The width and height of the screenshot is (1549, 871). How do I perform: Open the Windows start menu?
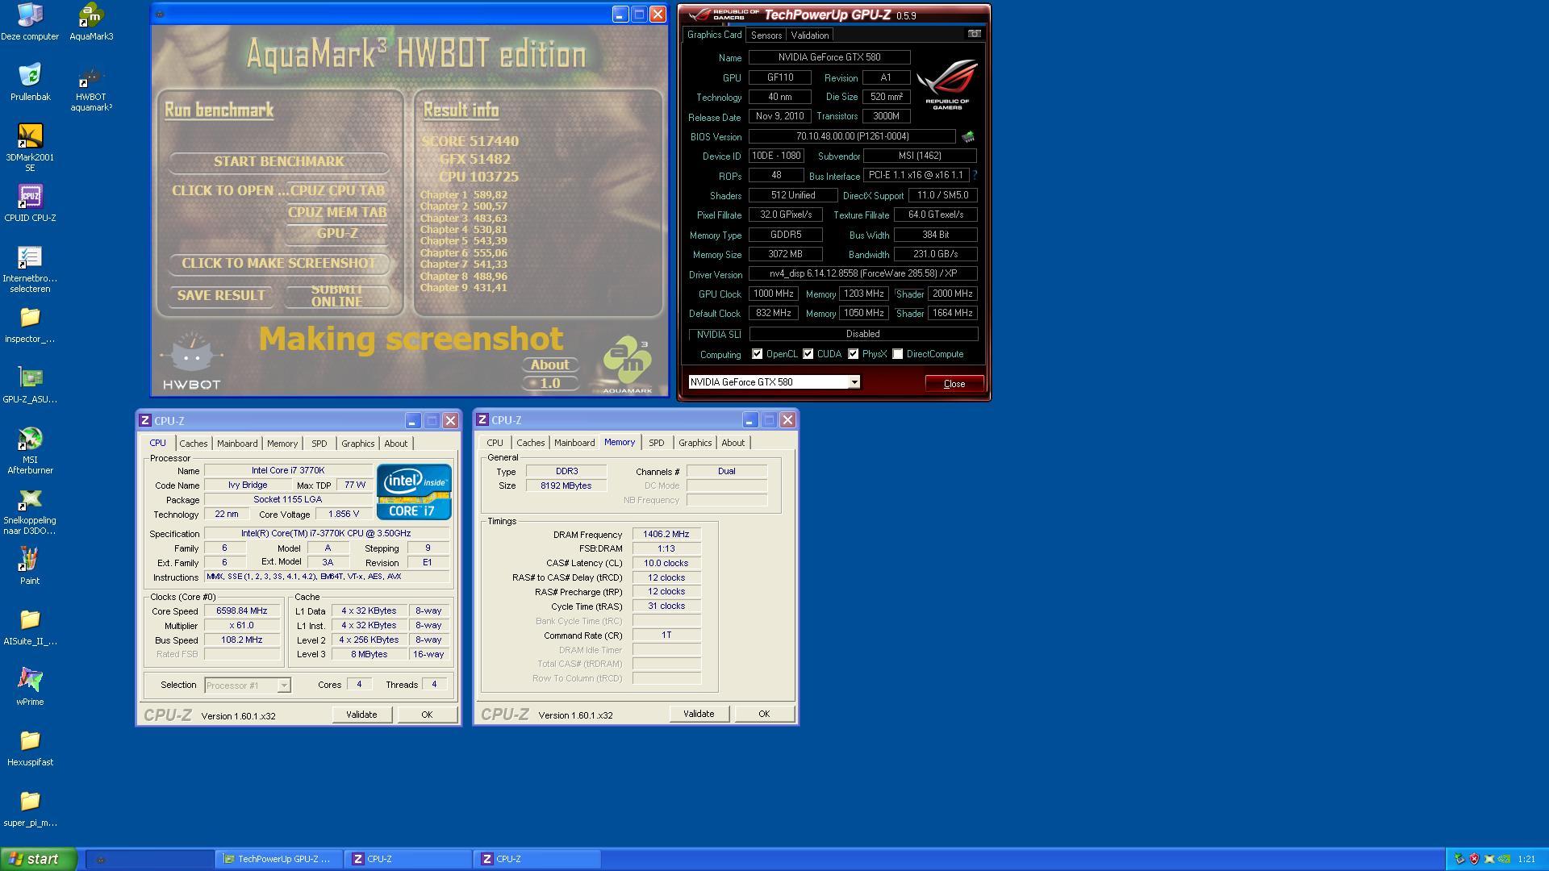(x=39, y=859)
